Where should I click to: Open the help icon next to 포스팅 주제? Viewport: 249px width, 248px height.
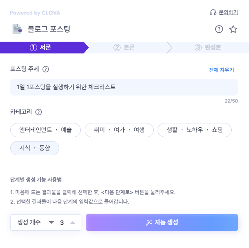(46, 69)
